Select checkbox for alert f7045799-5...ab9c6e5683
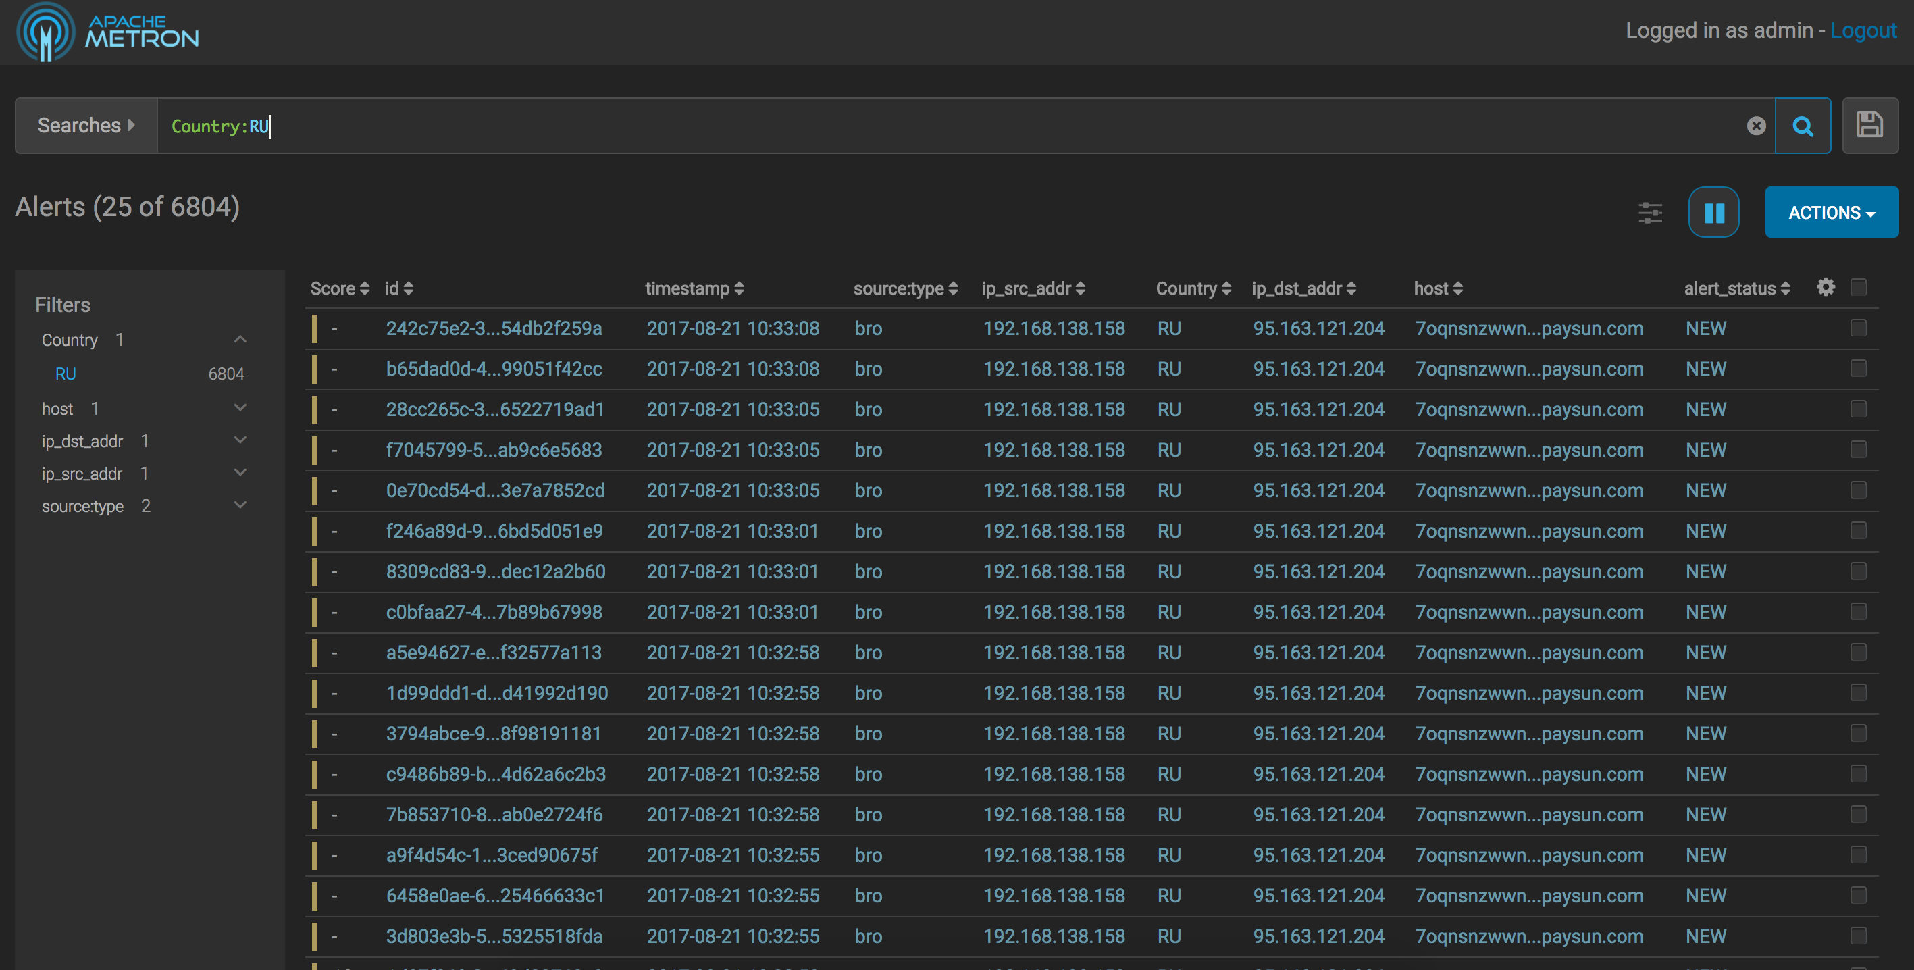 1858,450
